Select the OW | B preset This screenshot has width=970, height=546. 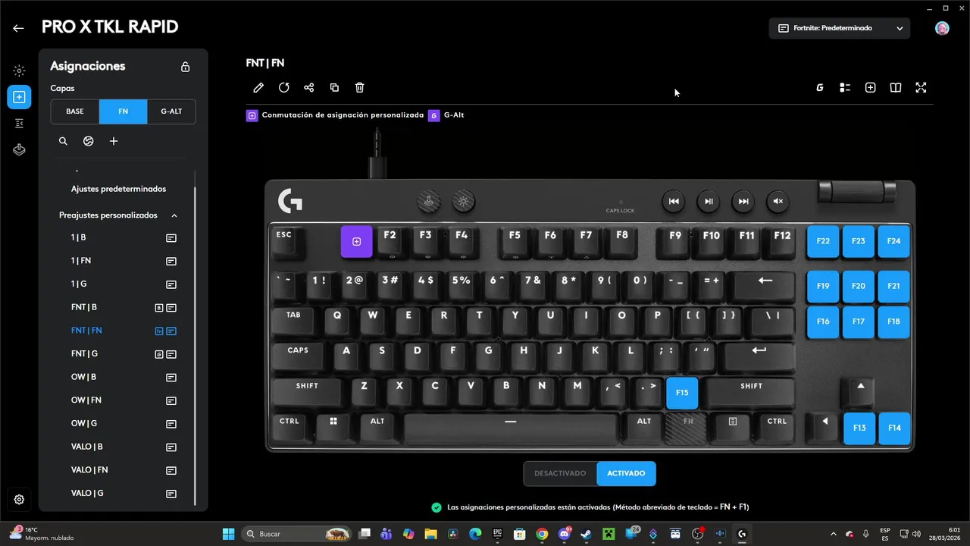[83, 377]
